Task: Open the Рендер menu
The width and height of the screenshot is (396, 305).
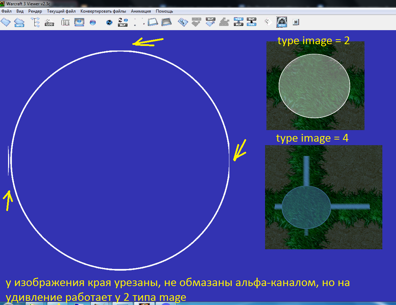Action: (35, 11)
